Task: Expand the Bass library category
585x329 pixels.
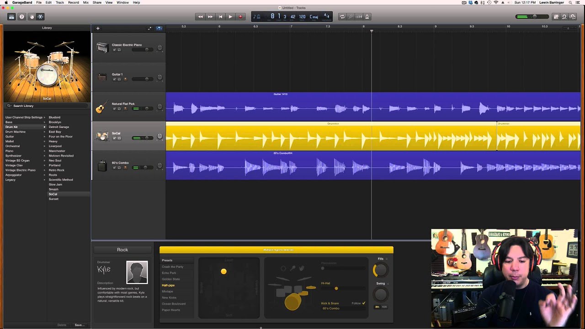Action: [x=44, y=122]
